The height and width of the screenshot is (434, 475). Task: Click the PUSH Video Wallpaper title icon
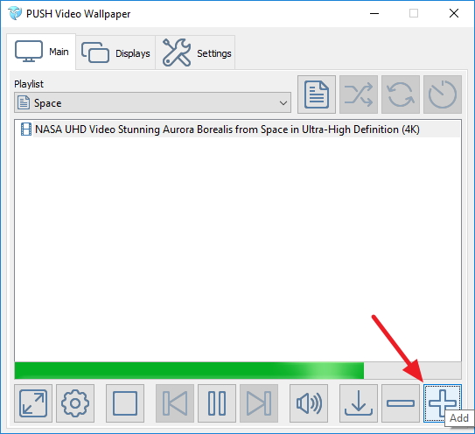(x=15, y=13)
